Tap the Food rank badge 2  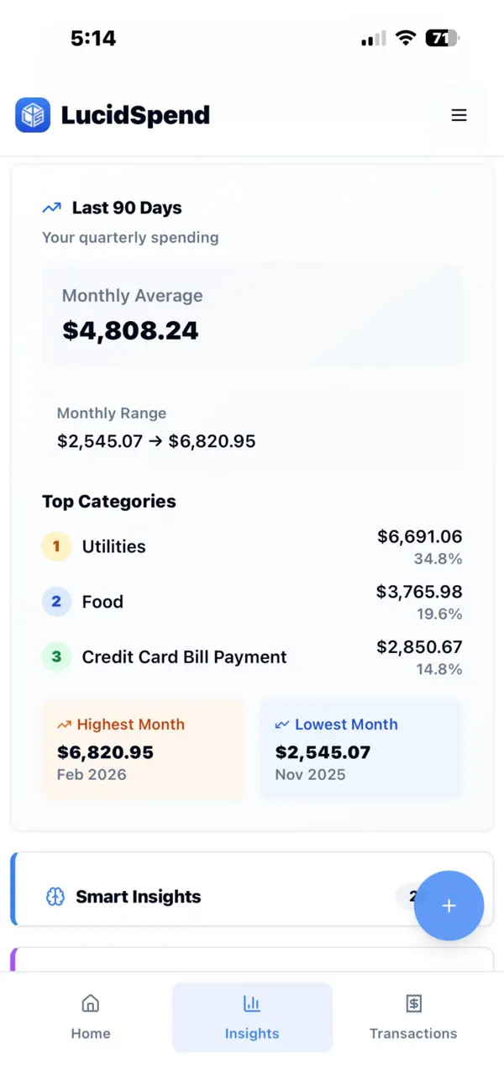55,601
